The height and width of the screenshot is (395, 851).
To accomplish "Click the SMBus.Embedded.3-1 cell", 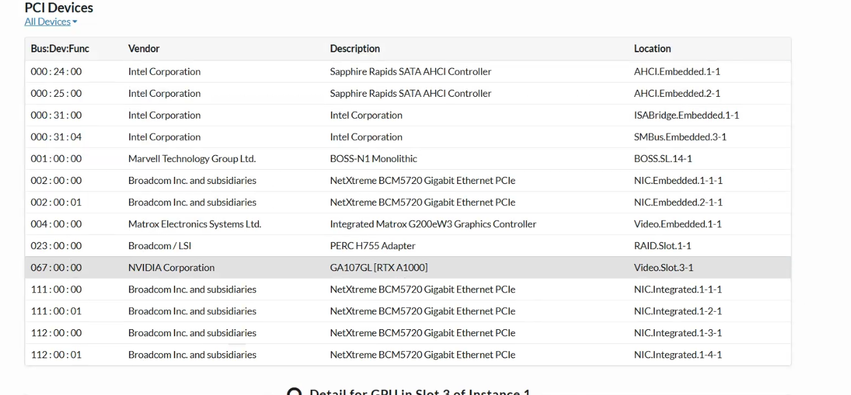I will (680, 137).
